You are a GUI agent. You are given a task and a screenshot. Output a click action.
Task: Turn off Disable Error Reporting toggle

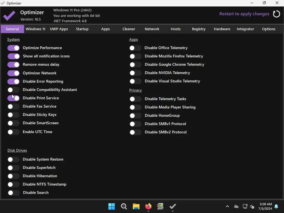pyautogui.click(x=13, y=82)
